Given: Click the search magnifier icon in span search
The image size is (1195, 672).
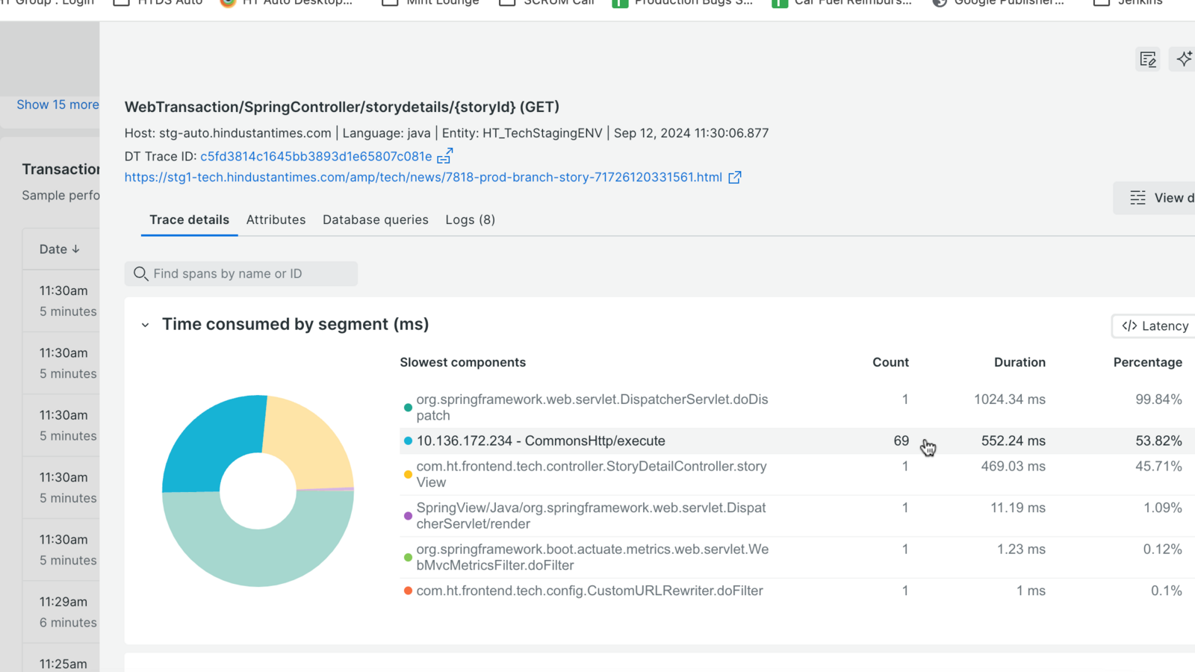Looking at the screenshot, I should [x=140, y=274].
